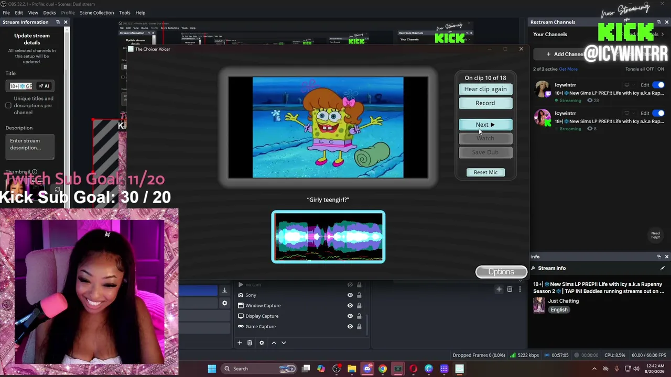
Task: Enable unique titles and descriptions per channel
Action: pos(8,106)
